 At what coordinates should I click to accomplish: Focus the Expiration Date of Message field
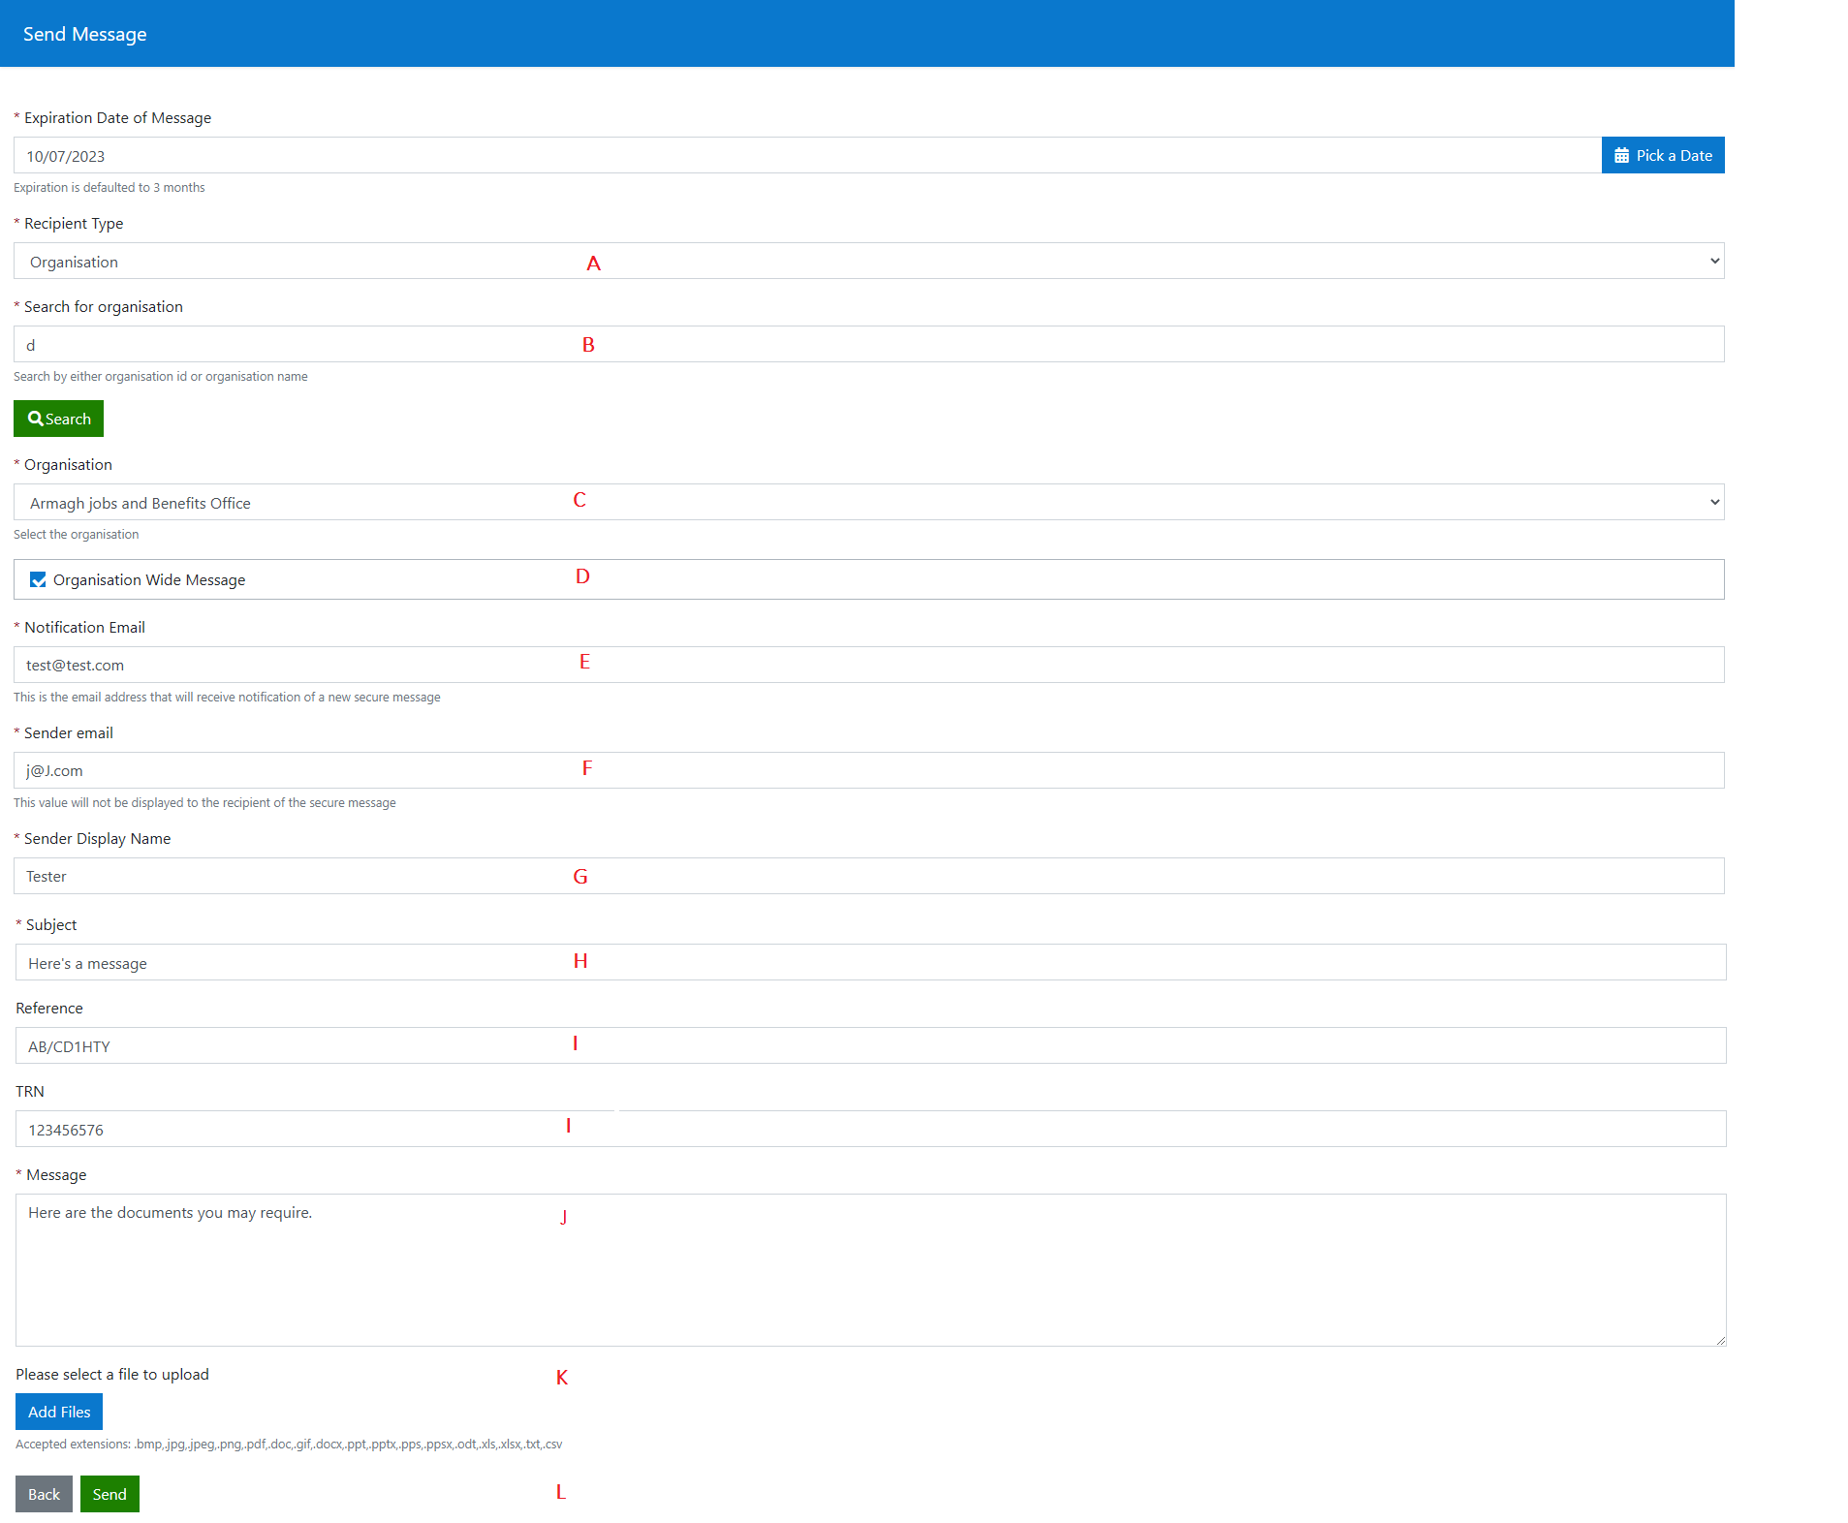(x=806, y=156)
